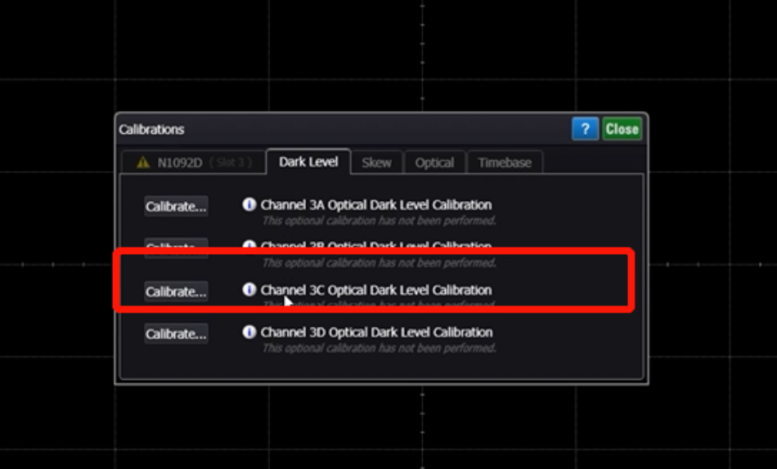Click the info icon for Channel 3C calibration
Image resolution: width=777 pixels, height=469 pixels.
[249, 289]
